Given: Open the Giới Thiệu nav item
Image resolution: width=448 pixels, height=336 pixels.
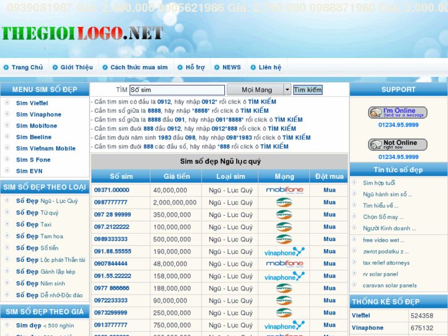Looking at the screenshot, I should point(76,67).
